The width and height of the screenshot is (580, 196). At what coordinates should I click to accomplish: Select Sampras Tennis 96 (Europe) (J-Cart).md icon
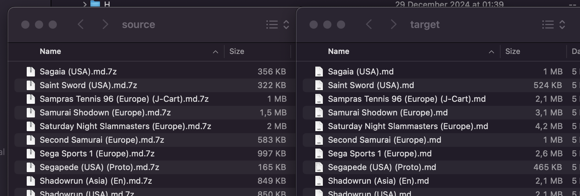click(x=319, y=99)
